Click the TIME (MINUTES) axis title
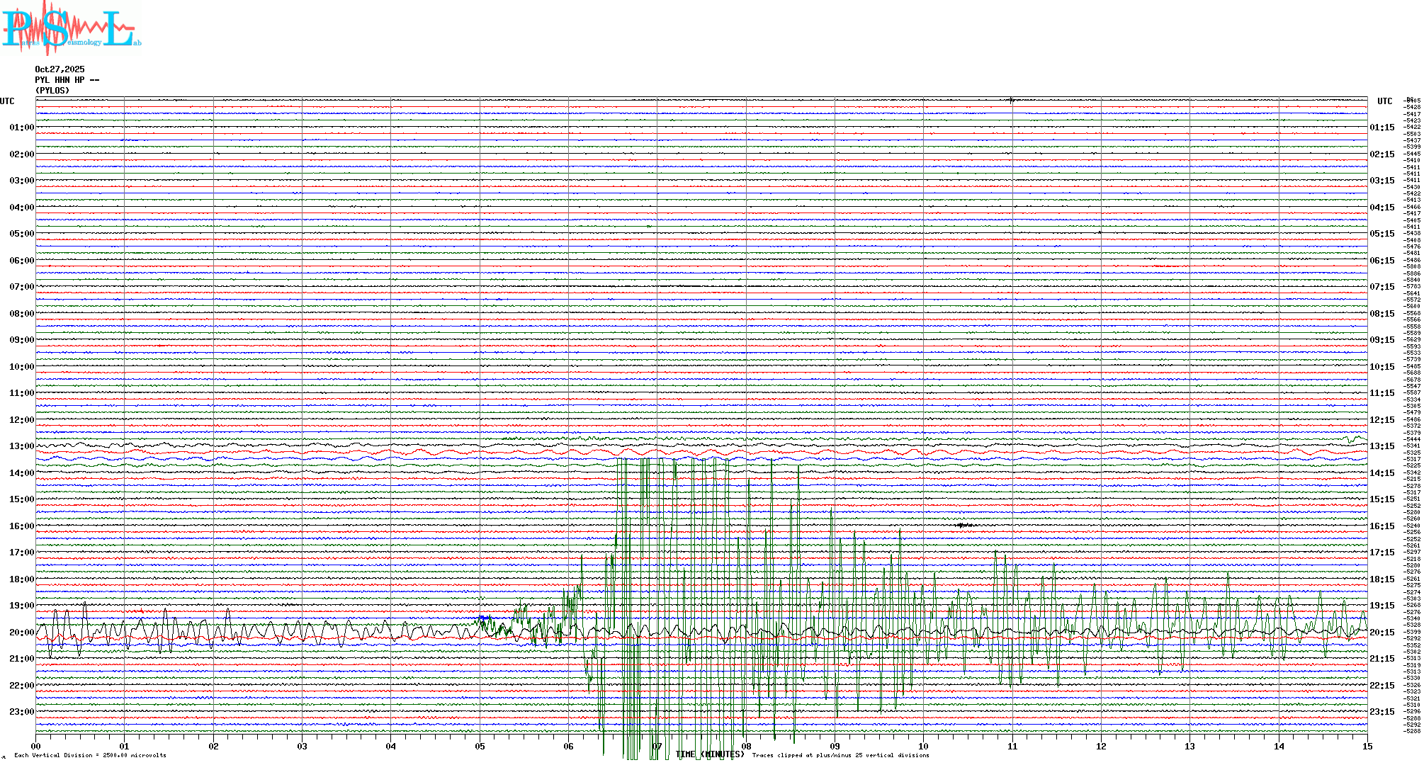This screenshot has width=1424, height=765. (x=709, y=754)
